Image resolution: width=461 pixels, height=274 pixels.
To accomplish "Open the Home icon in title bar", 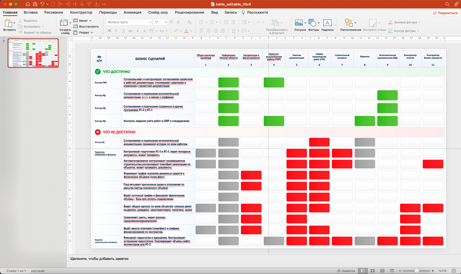I will click(x=28, y=4).
